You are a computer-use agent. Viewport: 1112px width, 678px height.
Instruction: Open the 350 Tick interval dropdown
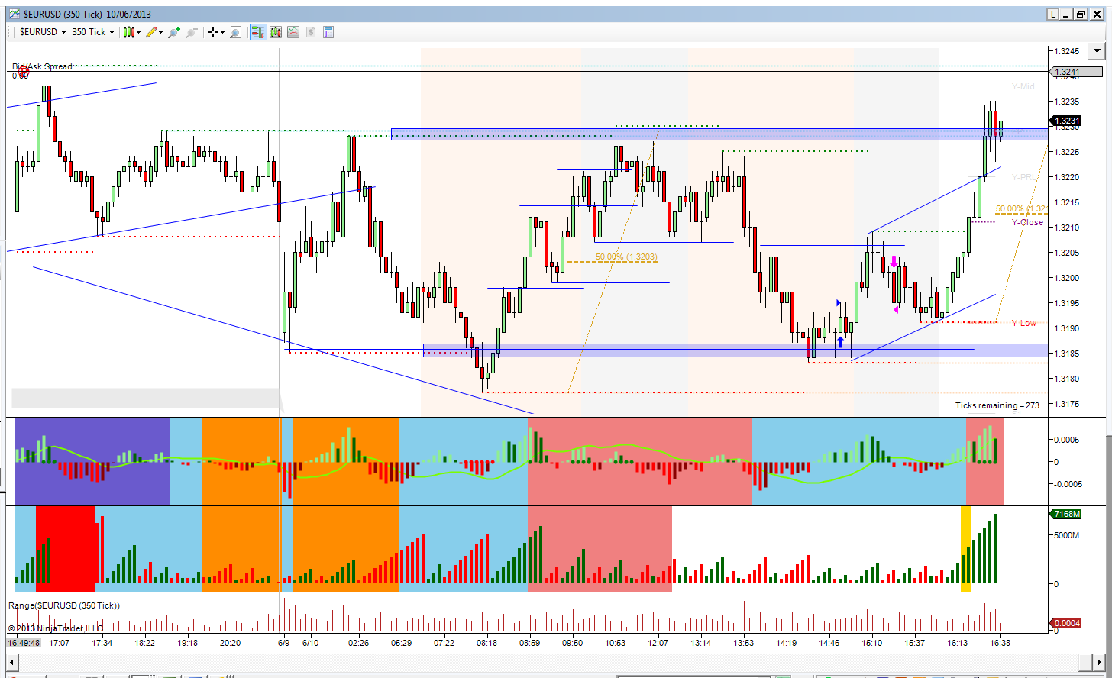click(x=92, y=32)
